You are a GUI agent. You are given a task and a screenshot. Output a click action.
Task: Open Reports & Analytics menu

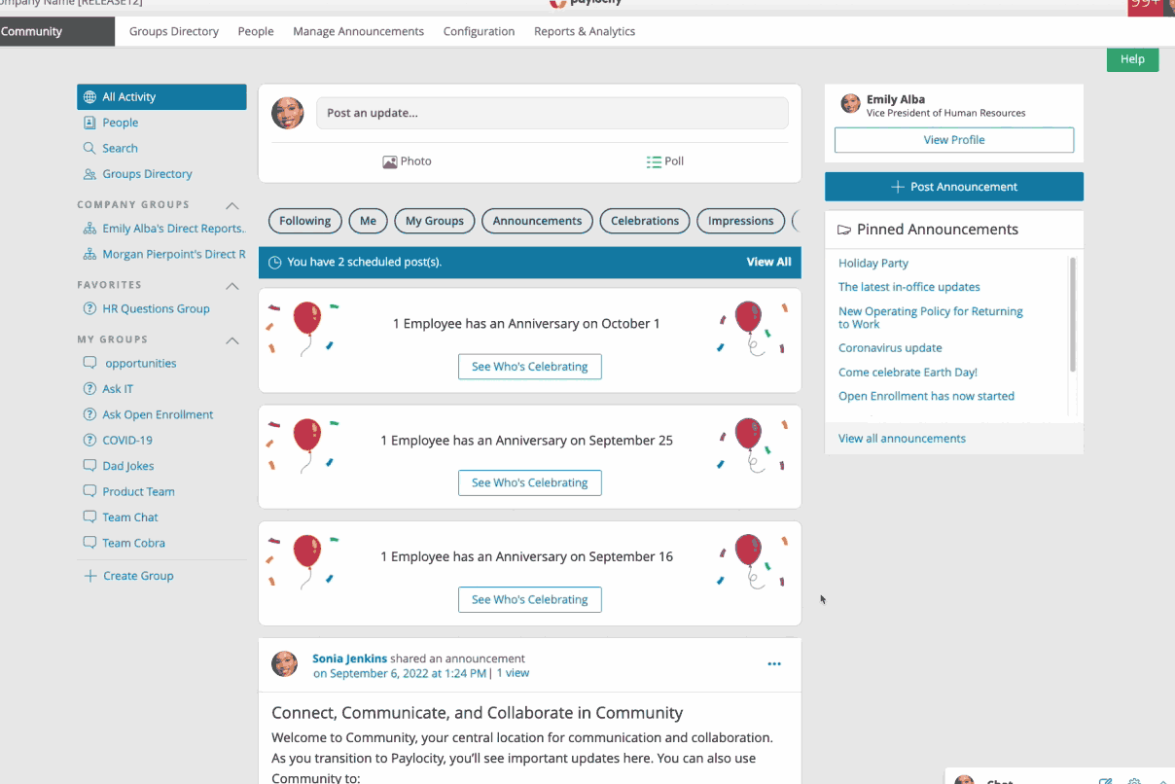click(x=585, y=31)
